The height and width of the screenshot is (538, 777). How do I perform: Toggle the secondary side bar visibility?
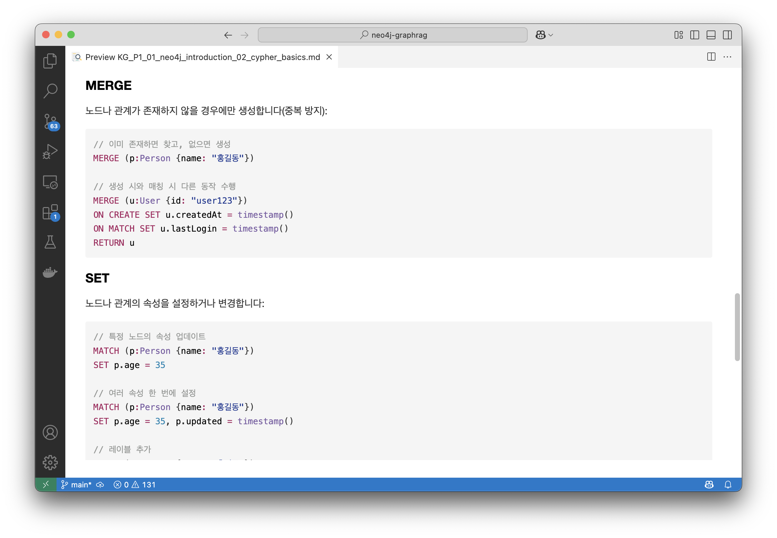(727, 35)
